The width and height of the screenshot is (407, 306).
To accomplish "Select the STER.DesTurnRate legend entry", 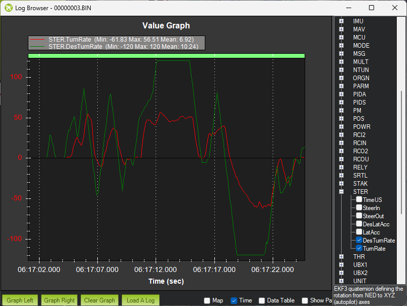I will 114,47.
